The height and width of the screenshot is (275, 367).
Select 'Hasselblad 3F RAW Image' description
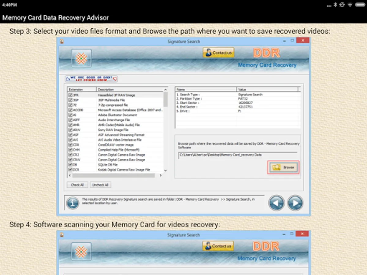pos(117,95)
